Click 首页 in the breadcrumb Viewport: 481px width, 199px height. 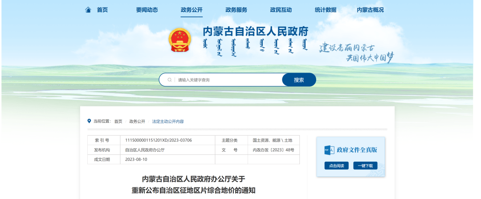click(x=118, y=122)
